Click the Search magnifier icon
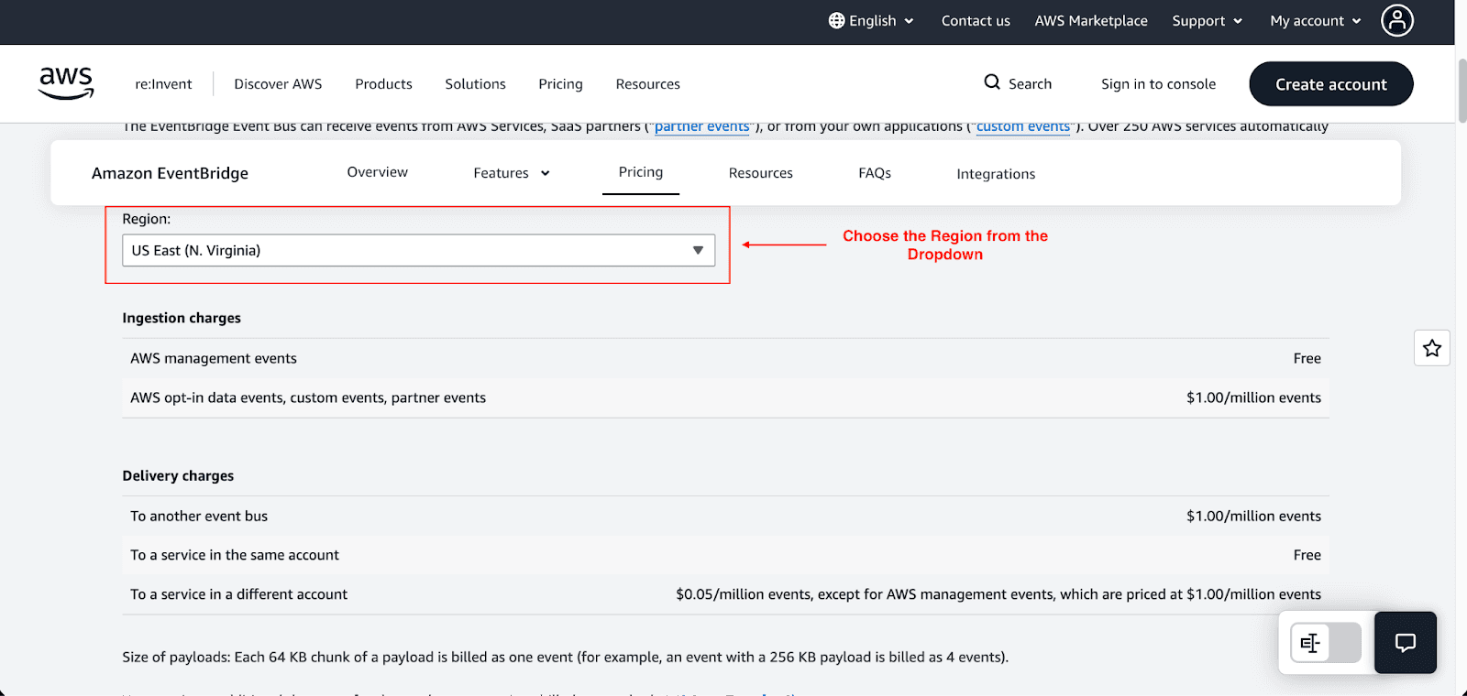 [x=992, y=82]
